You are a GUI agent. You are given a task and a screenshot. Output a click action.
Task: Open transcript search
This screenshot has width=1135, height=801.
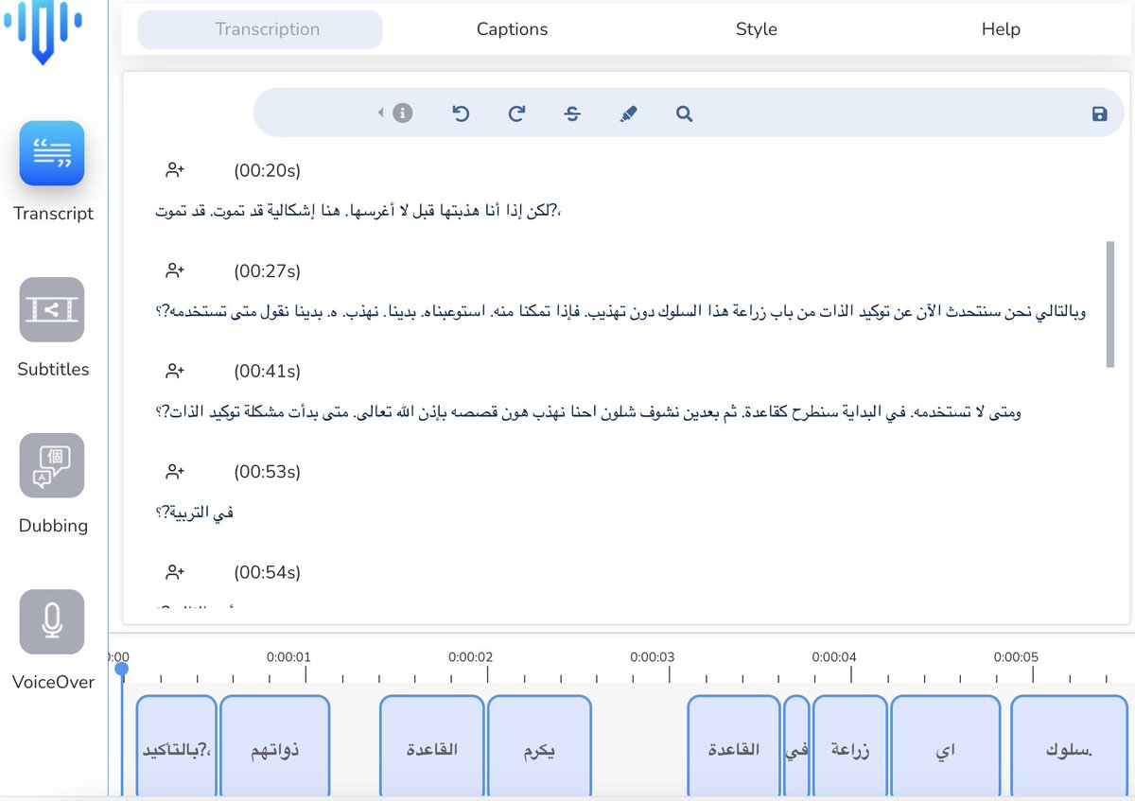point(685,113)
